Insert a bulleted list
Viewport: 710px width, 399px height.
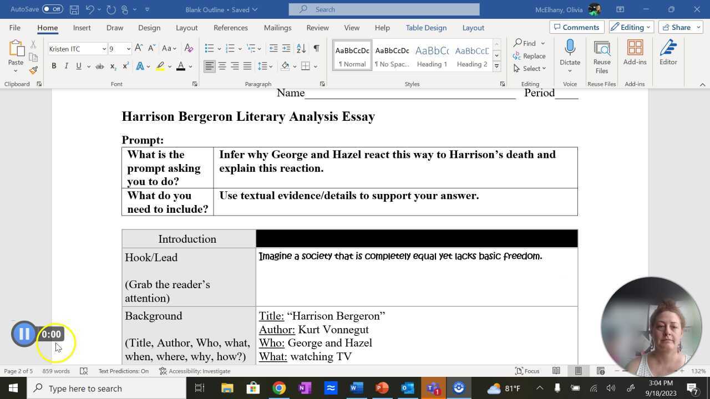coord(209,49)
